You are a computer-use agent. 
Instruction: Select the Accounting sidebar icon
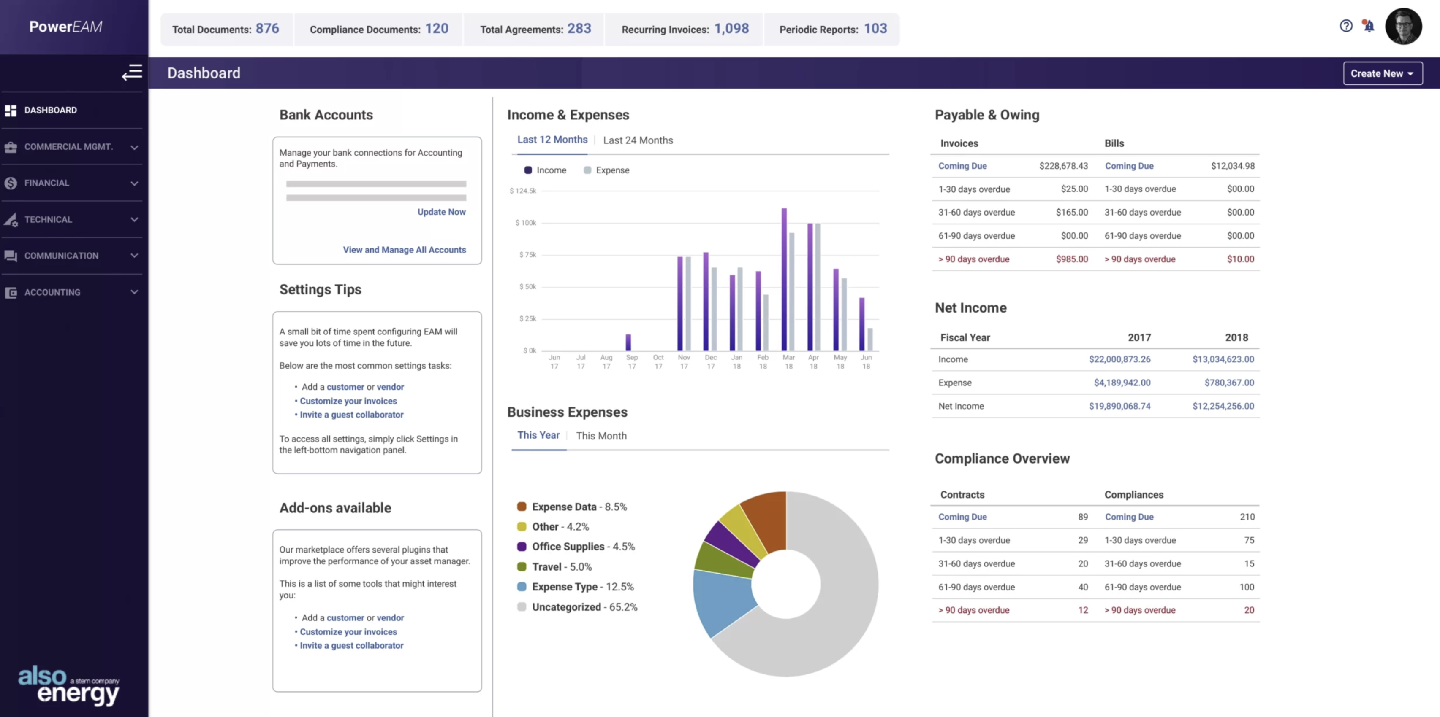point(11,292)
